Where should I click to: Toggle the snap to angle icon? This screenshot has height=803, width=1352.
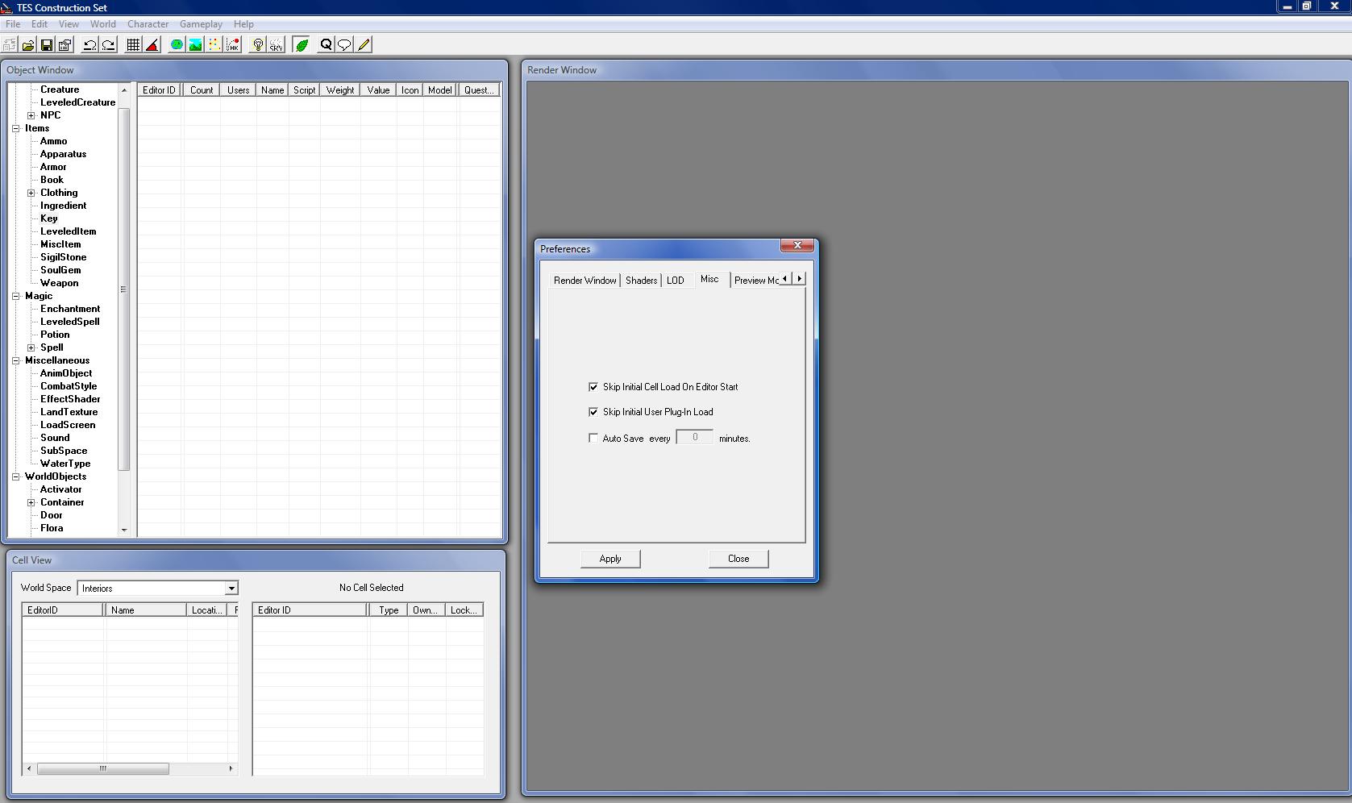pos(152,45)
